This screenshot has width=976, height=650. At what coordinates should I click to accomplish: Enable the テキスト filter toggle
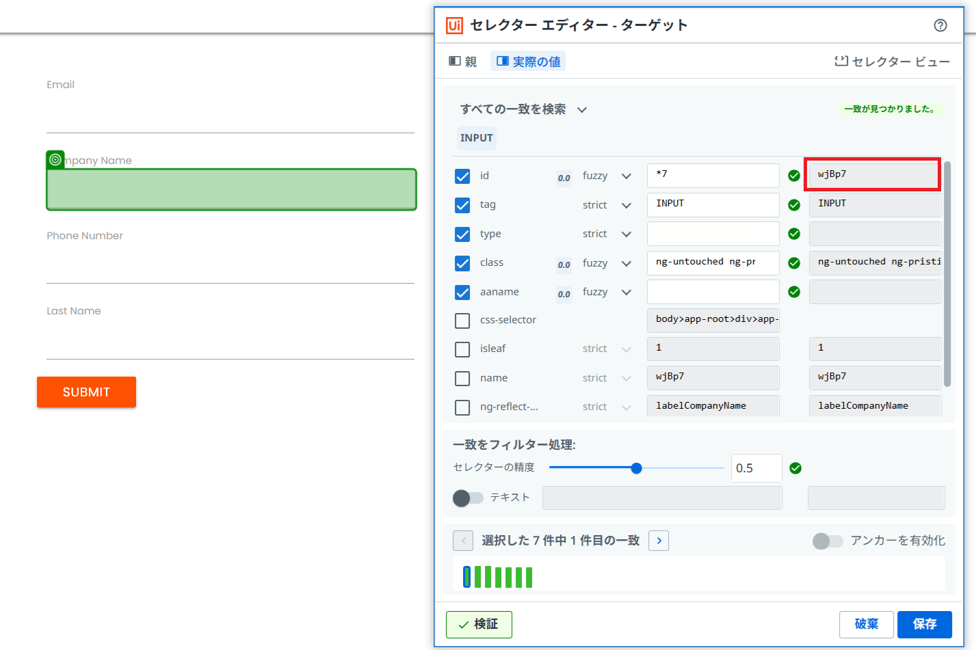468,498
